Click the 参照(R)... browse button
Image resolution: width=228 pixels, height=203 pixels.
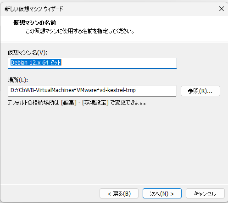pos(200,91)
